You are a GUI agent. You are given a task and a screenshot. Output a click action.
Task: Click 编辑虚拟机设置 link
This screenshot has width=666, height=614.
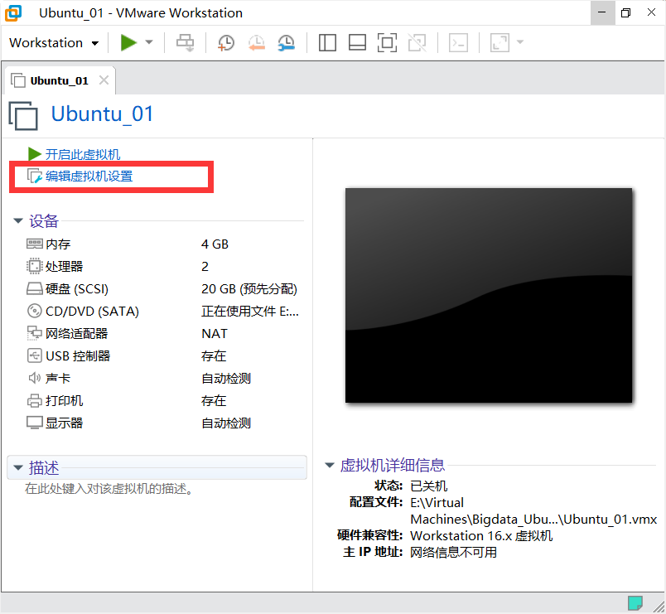pyautogui.click(x=89, y=176)
